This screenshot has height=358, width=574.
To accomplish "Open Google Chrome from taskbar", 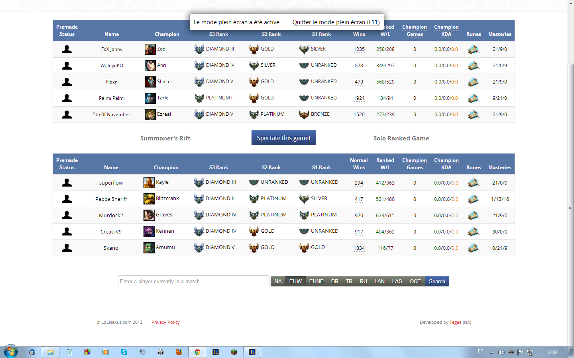I will coord(197,352).
